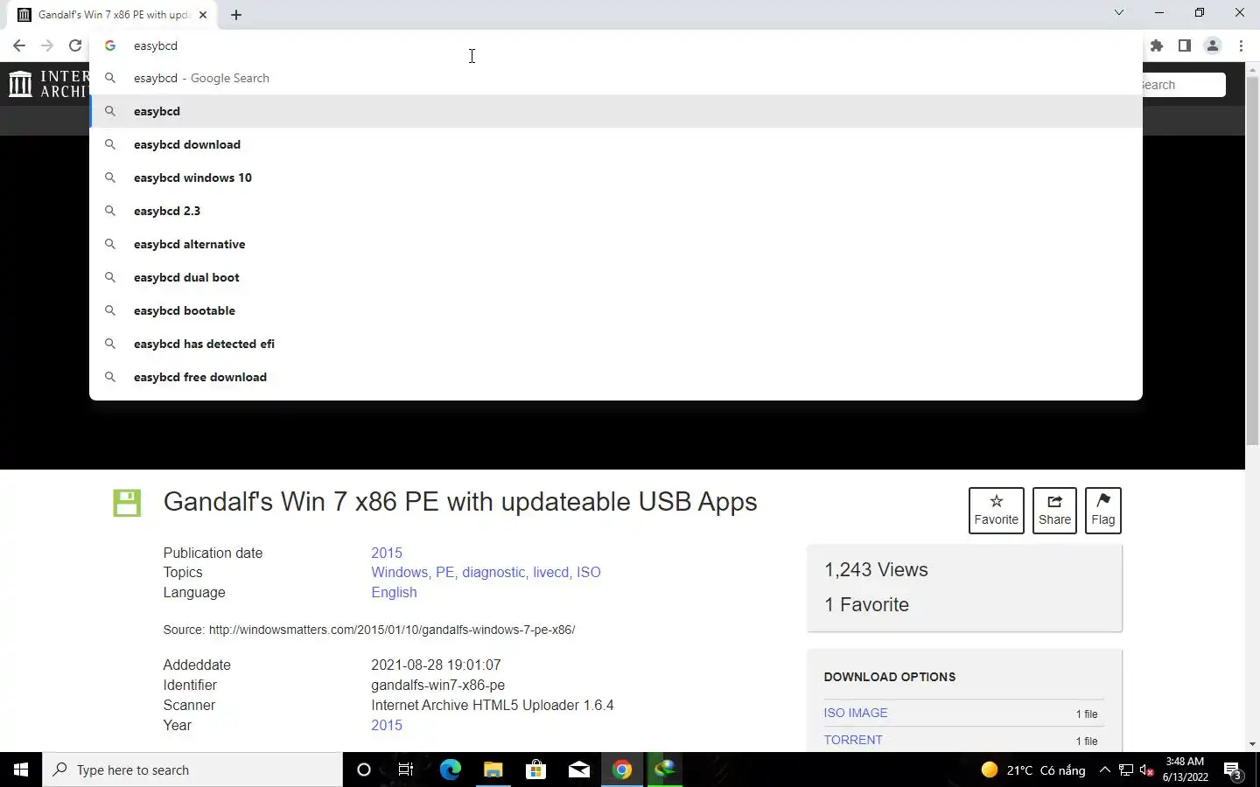Open the Mail app from the taskbar
The width and height of the screenshot is (1260, 787).
tap(578, 770)
